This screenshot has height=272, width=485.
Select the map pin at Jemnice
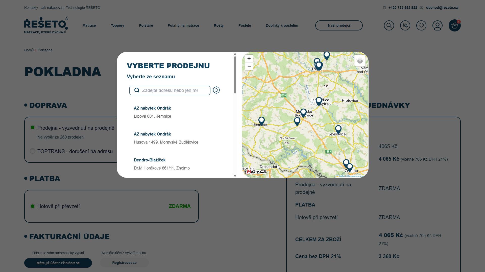(x=261, y=121)
